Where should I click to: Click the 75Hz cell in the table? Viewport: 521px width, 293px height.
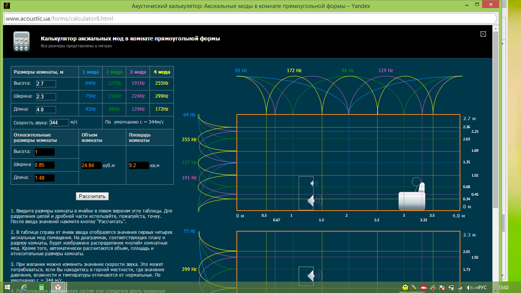90,96
